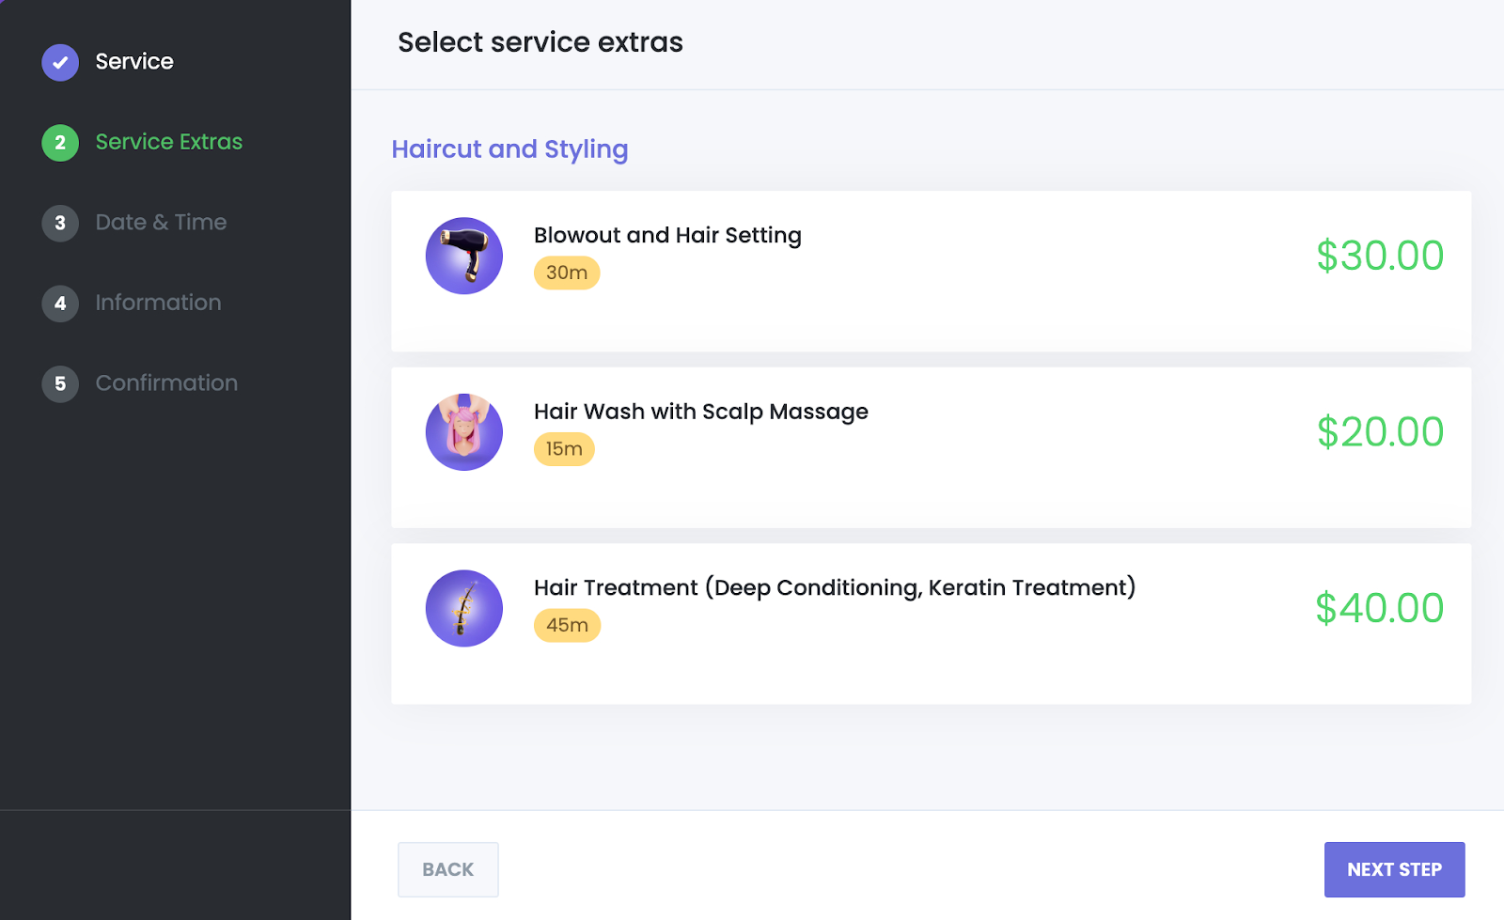Click the 30m duration badge
Screen dimensions: 1504x920
pyautogui.click(x=567, y=273)
